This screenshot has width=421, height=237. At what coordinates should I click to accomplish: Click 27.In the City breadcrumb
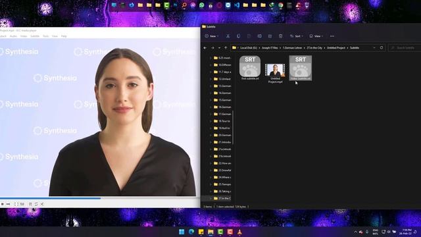click(314, 48)
